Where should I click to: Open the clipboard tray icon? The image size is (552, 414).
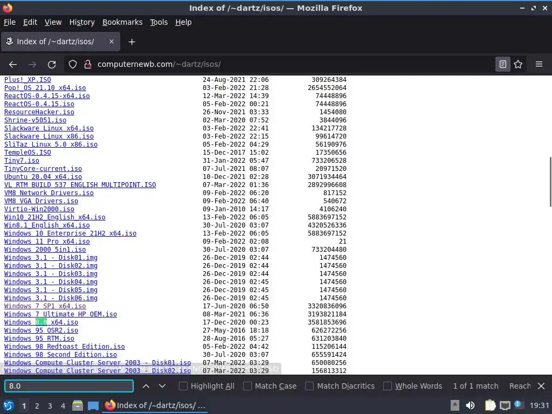(490, 405)
